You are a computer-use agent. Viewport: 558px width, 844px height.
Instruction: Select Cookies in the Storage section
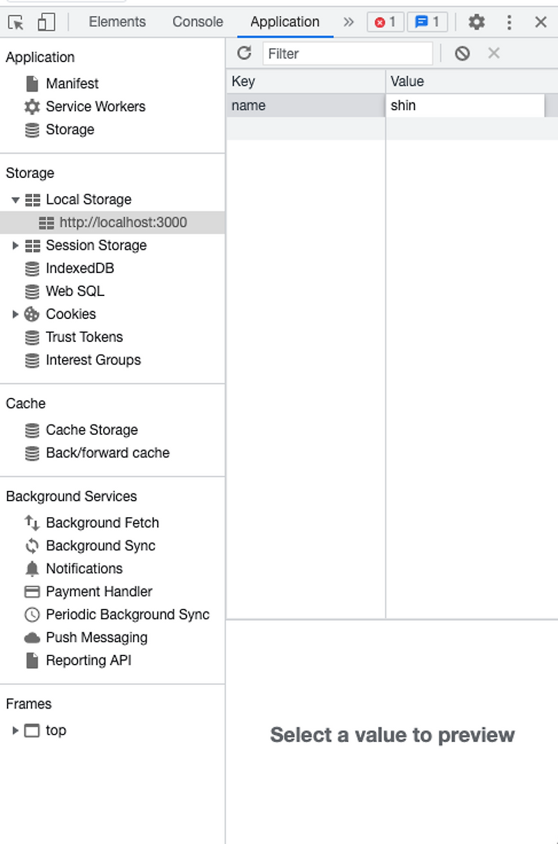70,314
